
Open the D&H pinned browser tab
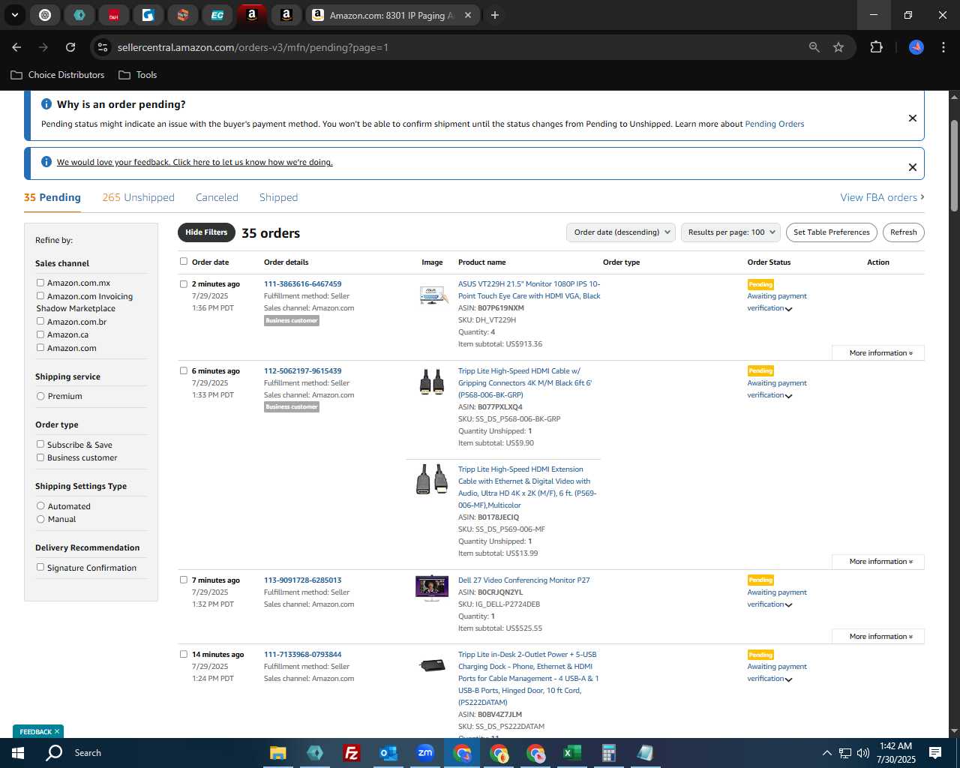114,15
